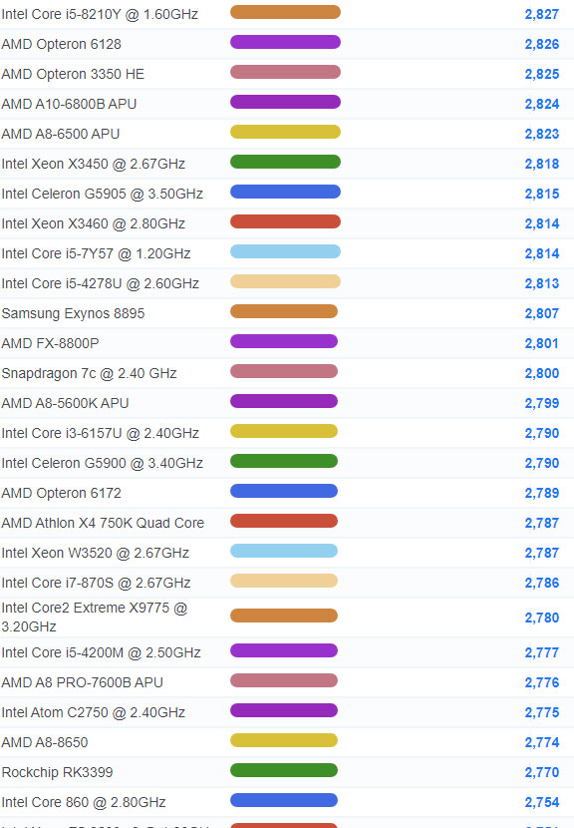Screen dimensions: 574x828
Task: Open AMD A8-5600K APU
Action: click(66, 403)
